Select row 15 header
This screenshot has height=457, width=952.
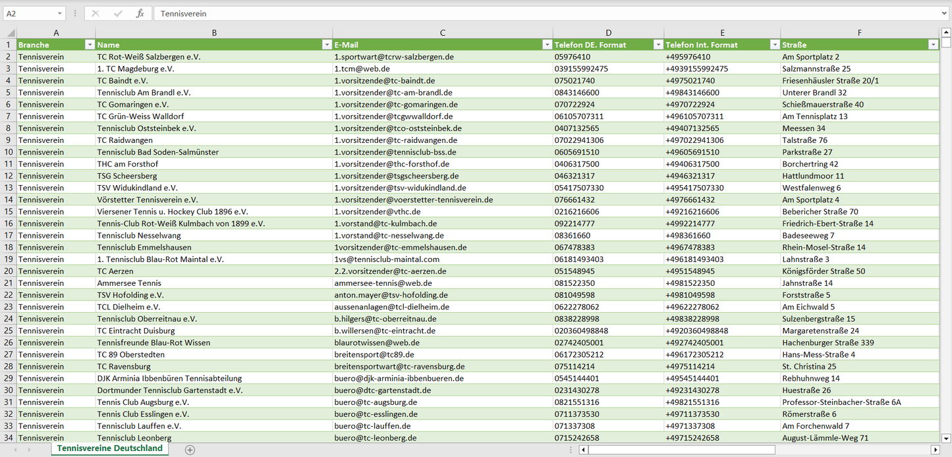pyautogui.click(x=8, y=211)
